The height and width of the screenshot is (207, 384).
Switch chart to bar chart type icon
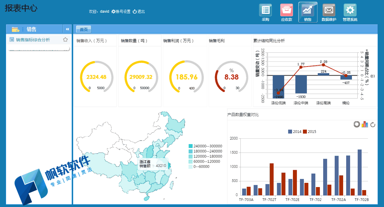coord(365,124)
